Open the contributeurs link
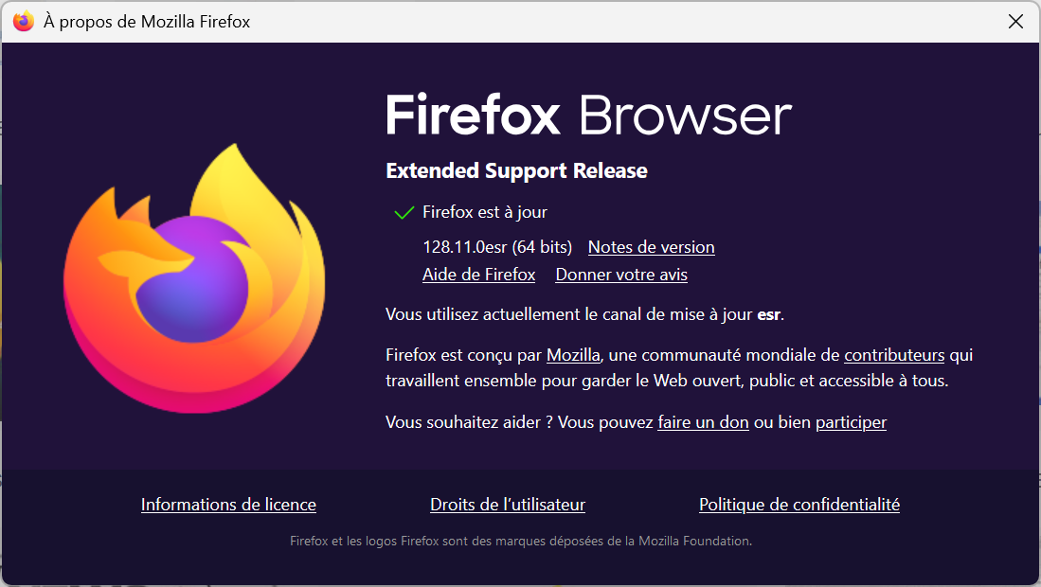 pyautogui.click(x=893, y=355)
